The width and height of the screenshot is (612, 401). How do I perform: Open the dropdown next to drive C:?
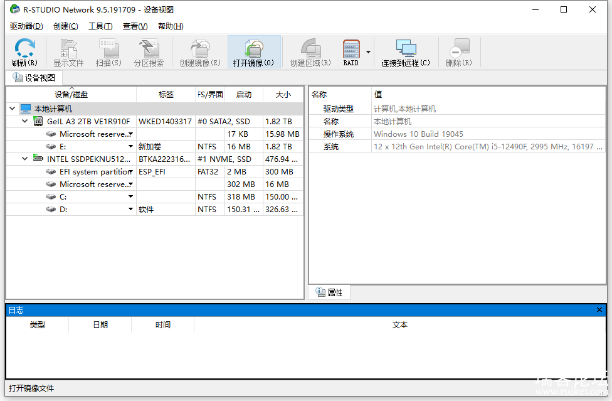coord(130,196)
